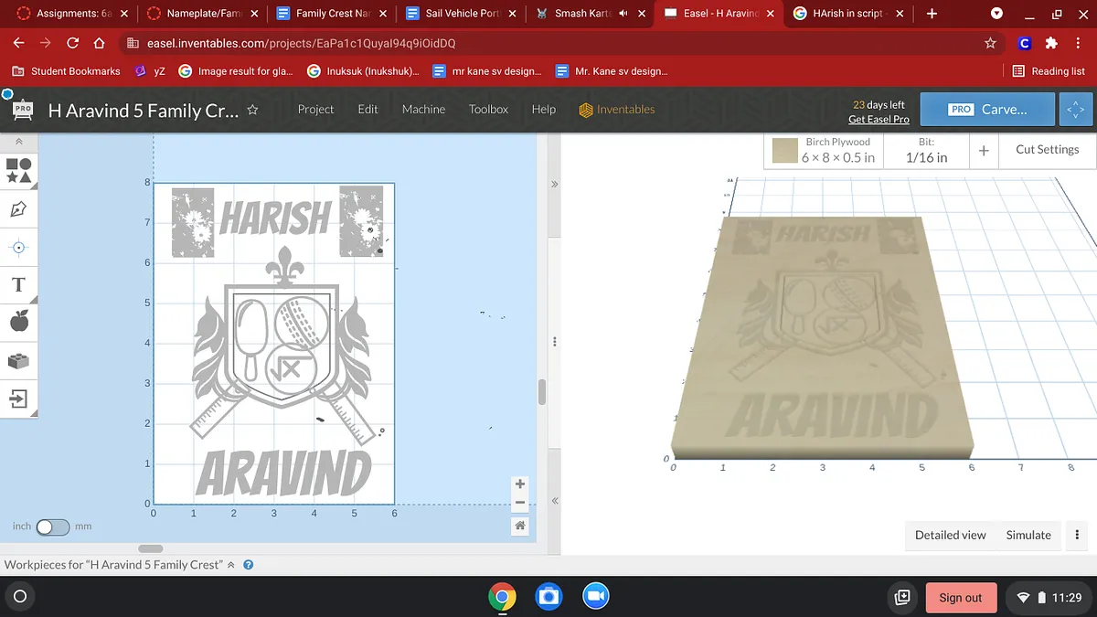This screenshot has width=1097, height=617.
Task: Select the Text tool
Action: [x=19, y=285]
